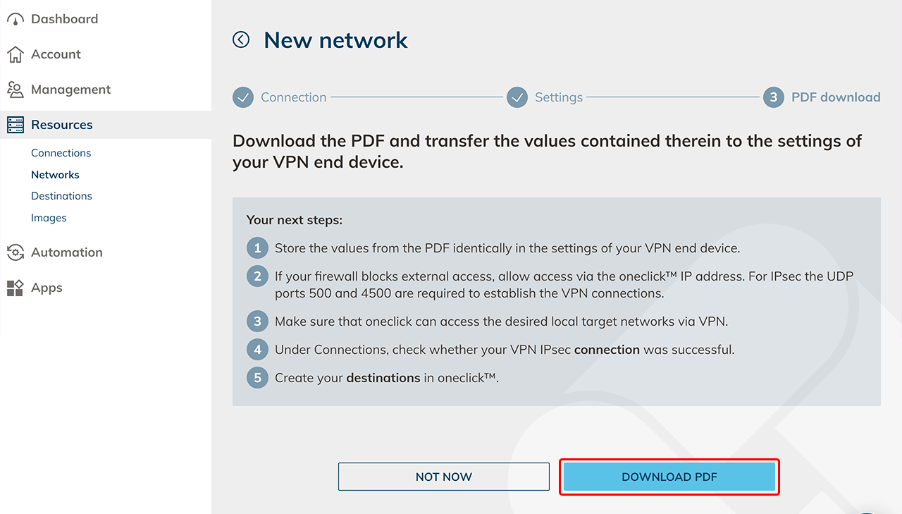Viewport: 902px width, 514px height.
Task: Select Networks in the sidebar
Action: tap(55, 175)
